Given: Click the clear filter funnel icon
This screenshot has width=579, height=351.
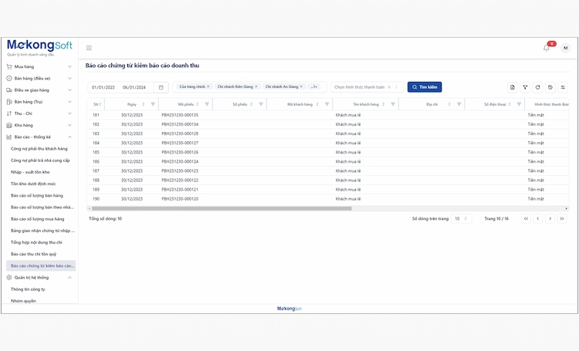Looking at the screenshot, I should pos(525,87).
